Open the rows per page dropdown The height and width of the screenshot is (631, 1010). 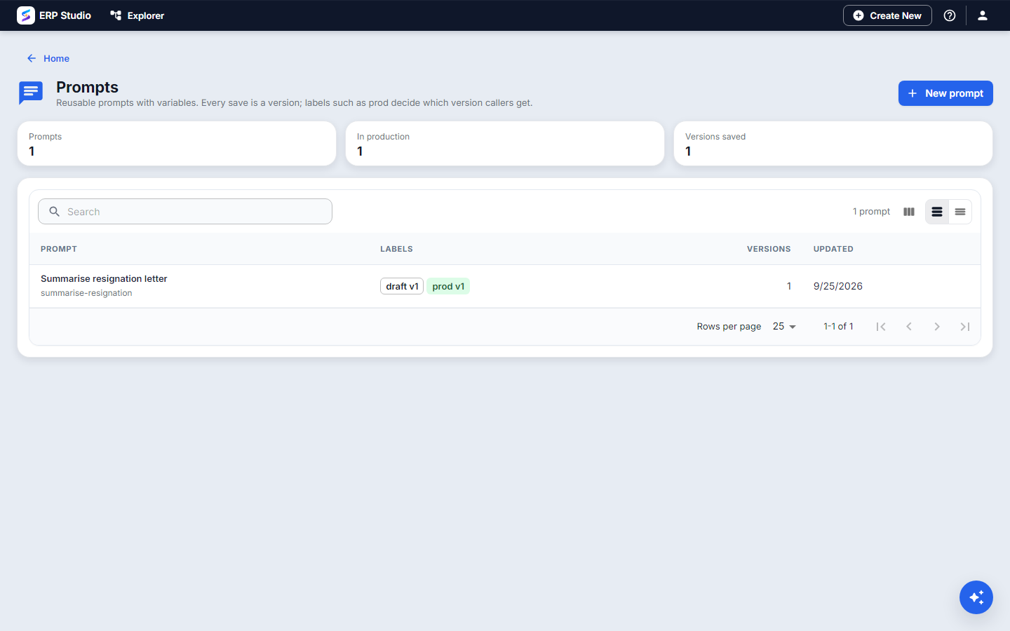(784, 327)
